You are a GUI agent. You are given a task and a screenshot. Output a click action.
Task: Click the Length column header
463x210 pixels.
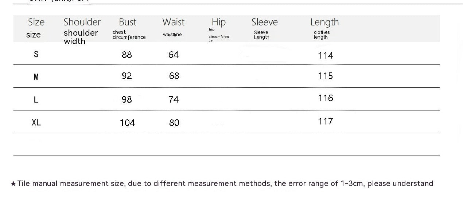pos(324,22)
